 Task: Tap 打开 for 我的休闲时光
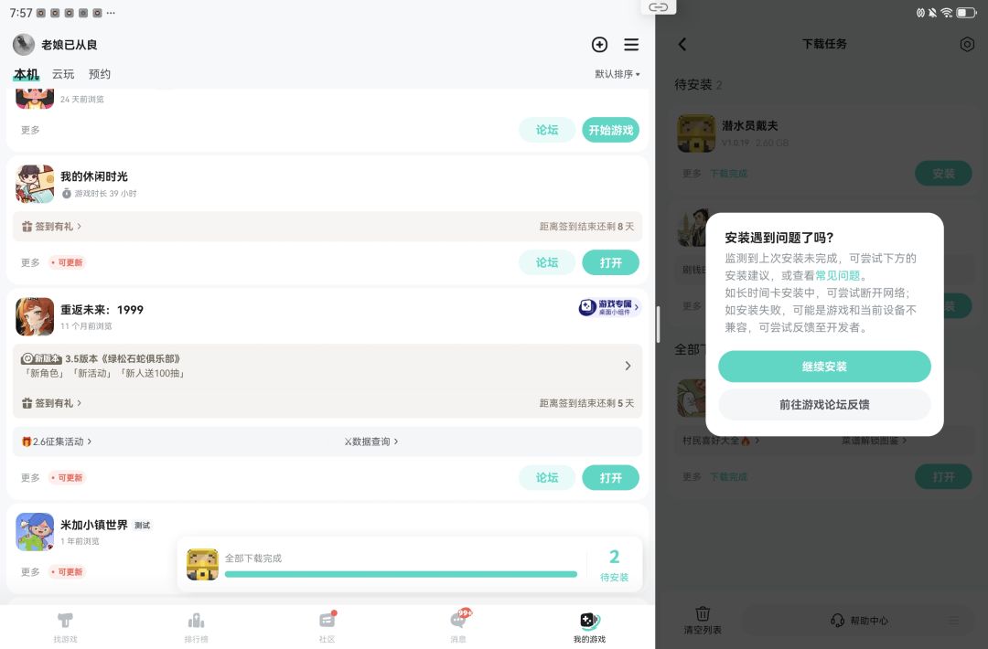(610, 262)
